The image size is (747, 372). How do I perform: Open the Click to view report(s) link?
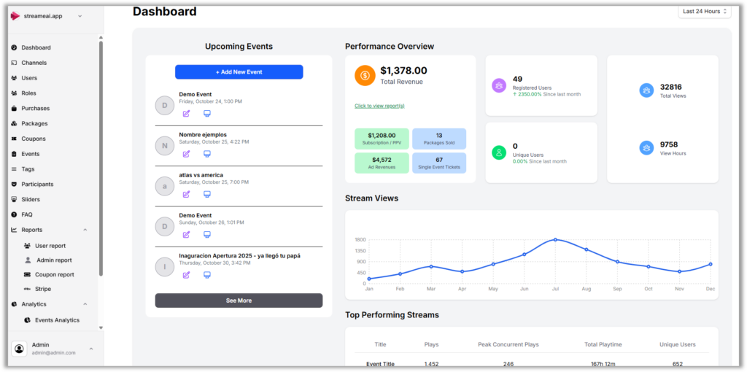click(379, 106)
